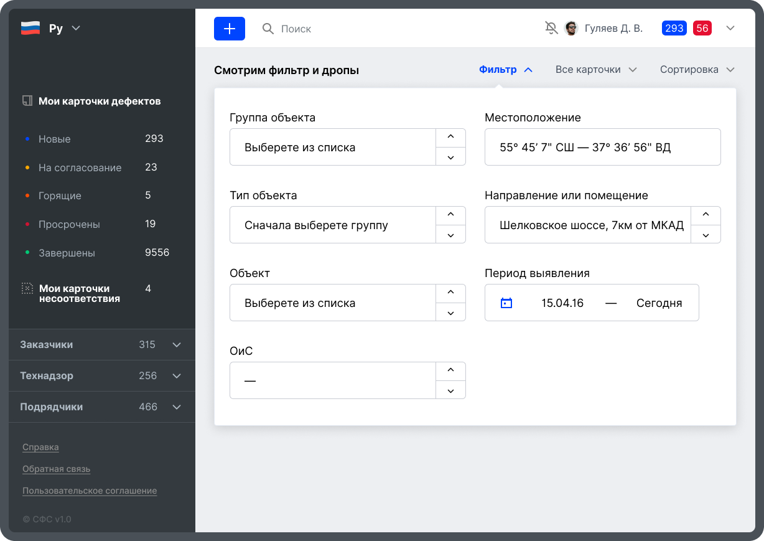764x541 pixels.
Task: Open the Справка link
Action: 40,447
